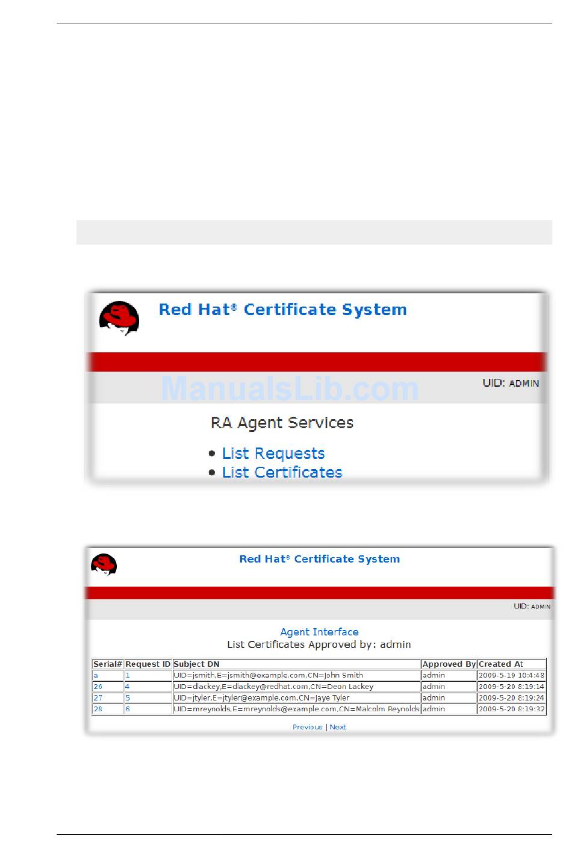Select the Jaye Tyler subject DN cell
572x842 pixels.
(x=297, y=698)
